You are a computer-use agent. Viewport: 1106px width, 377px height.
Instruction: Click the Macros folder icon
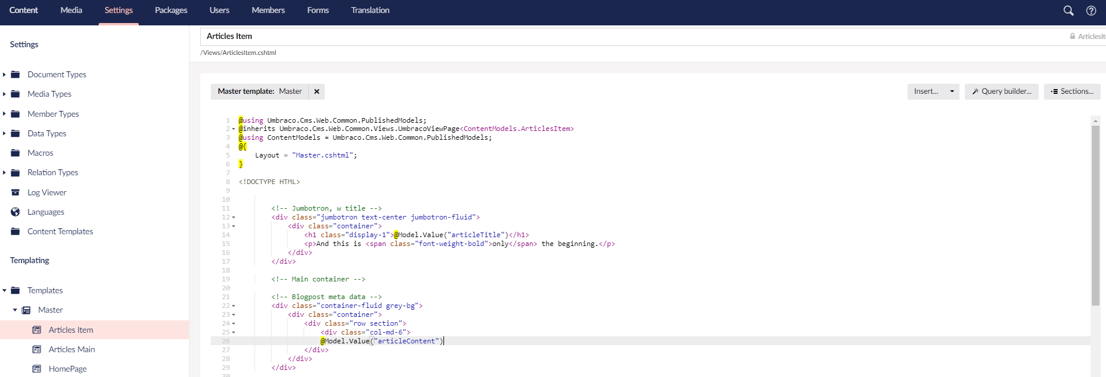[x=15, y=153]
